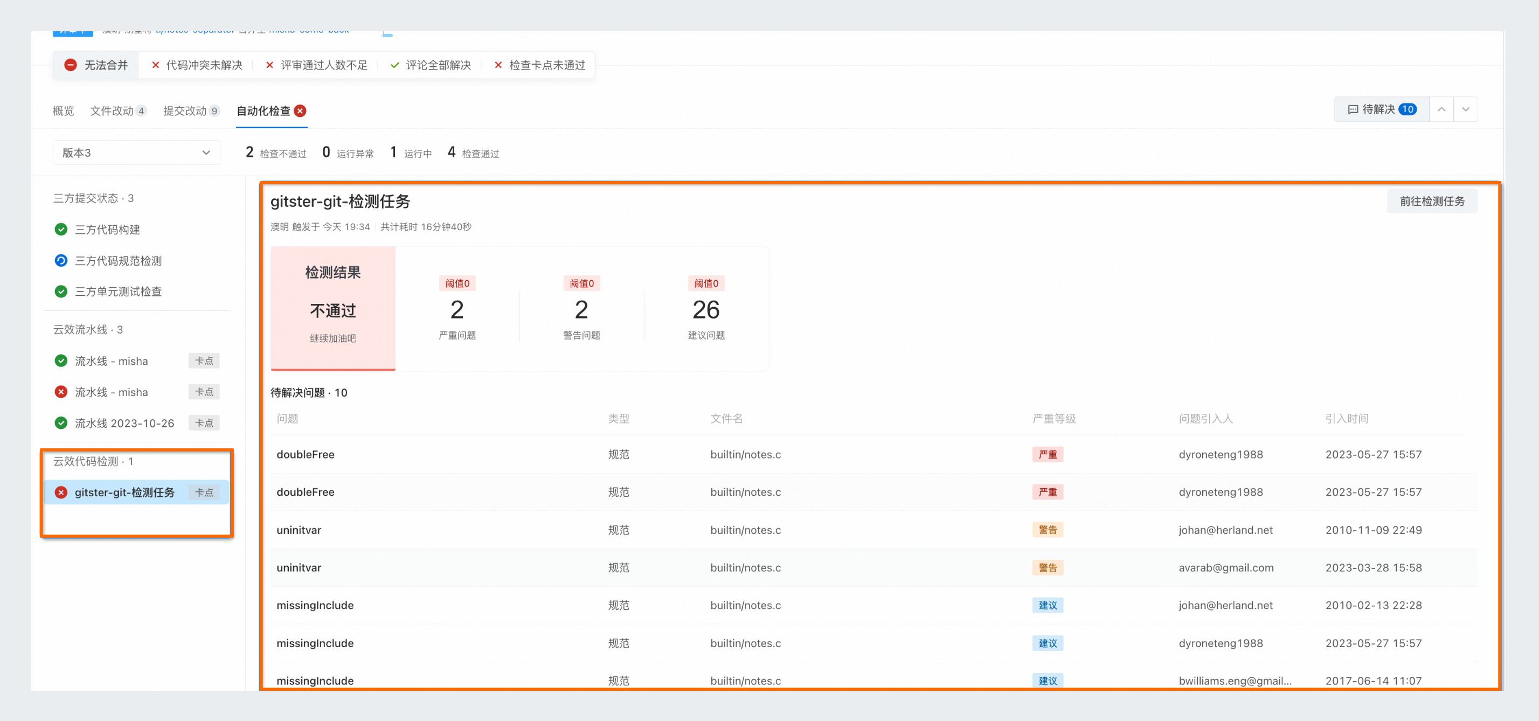1539x721 pixels.
Task: Click the X icon next to 检查卡点未通过
Action: [x=498, y=65]
